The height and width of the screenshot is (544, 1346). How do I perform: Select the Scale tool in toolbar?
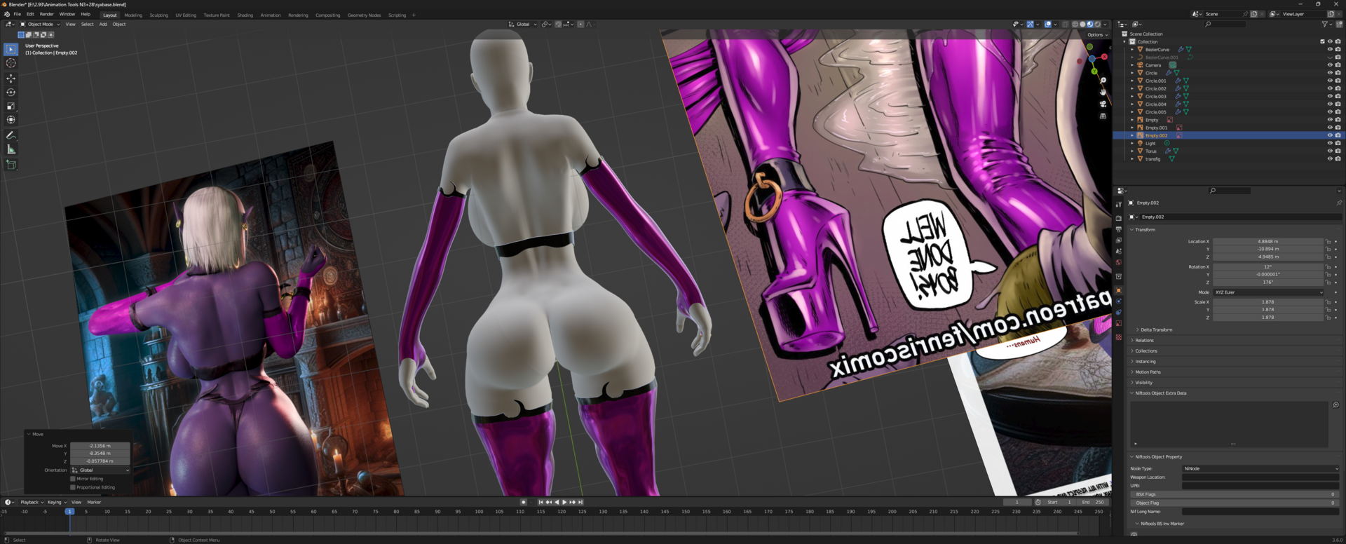11,107
